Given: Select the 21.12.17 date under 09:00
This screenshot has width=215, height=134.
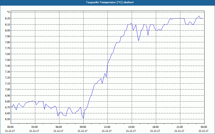Looking at the screenshot, I should pyautogui.click(x=83, y=131).
